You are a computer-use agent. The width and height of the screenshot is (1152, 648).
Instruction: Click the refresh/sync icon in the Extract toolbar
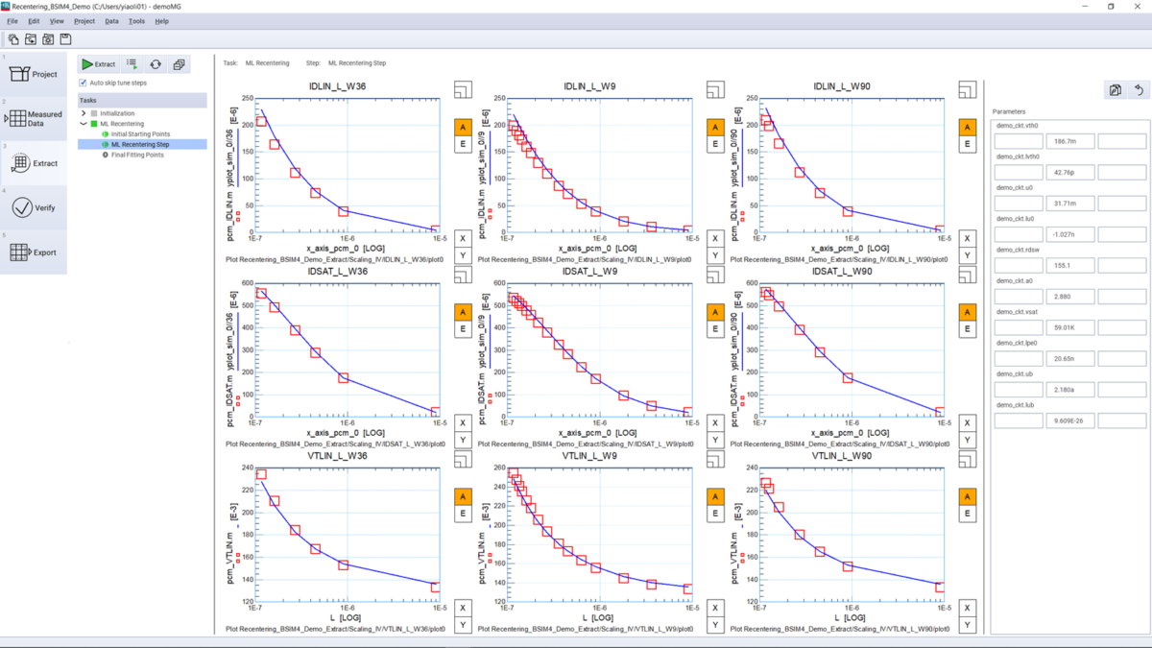coord(156,63)
